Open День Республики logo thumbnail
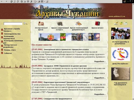 [121, 54]
